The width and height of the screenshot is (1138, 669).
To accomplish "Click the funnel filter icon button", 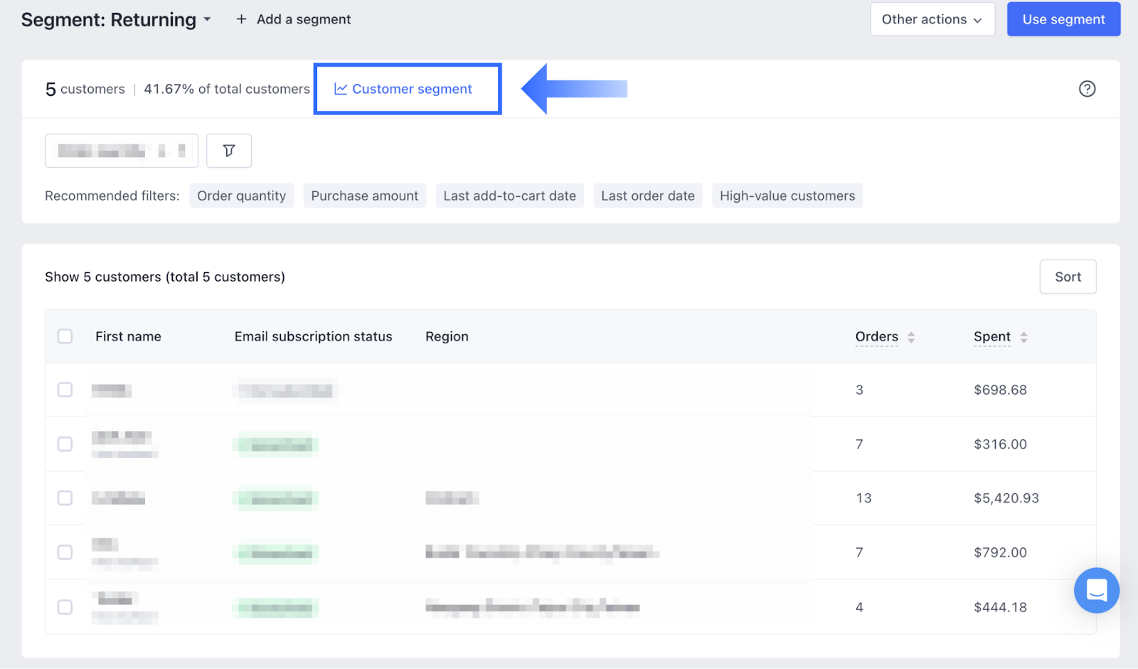I will (228, 151).
